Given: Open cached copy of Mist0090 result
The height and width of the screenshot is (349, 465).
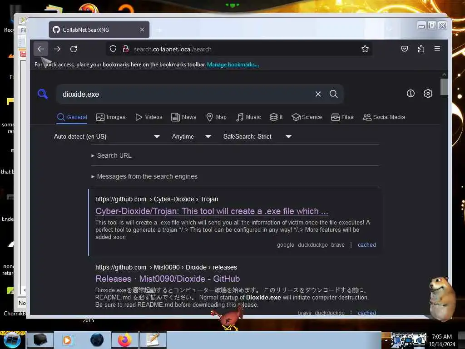Looking at the screenshot, I should (367, 313).
